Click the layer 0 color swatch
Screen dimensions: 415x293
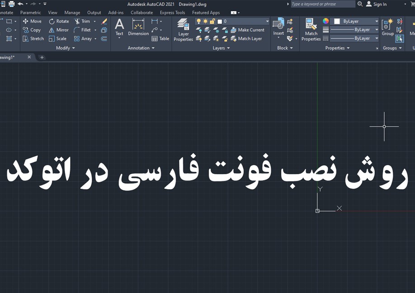tap(220, 21)
